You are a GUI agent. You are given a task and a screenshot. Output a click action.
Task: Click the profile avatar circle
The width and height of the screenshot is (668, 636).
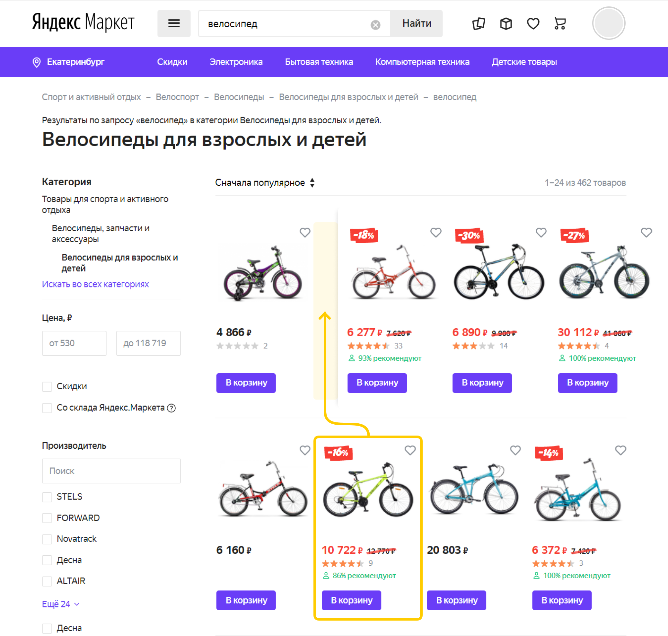click(x=608, y=23)
